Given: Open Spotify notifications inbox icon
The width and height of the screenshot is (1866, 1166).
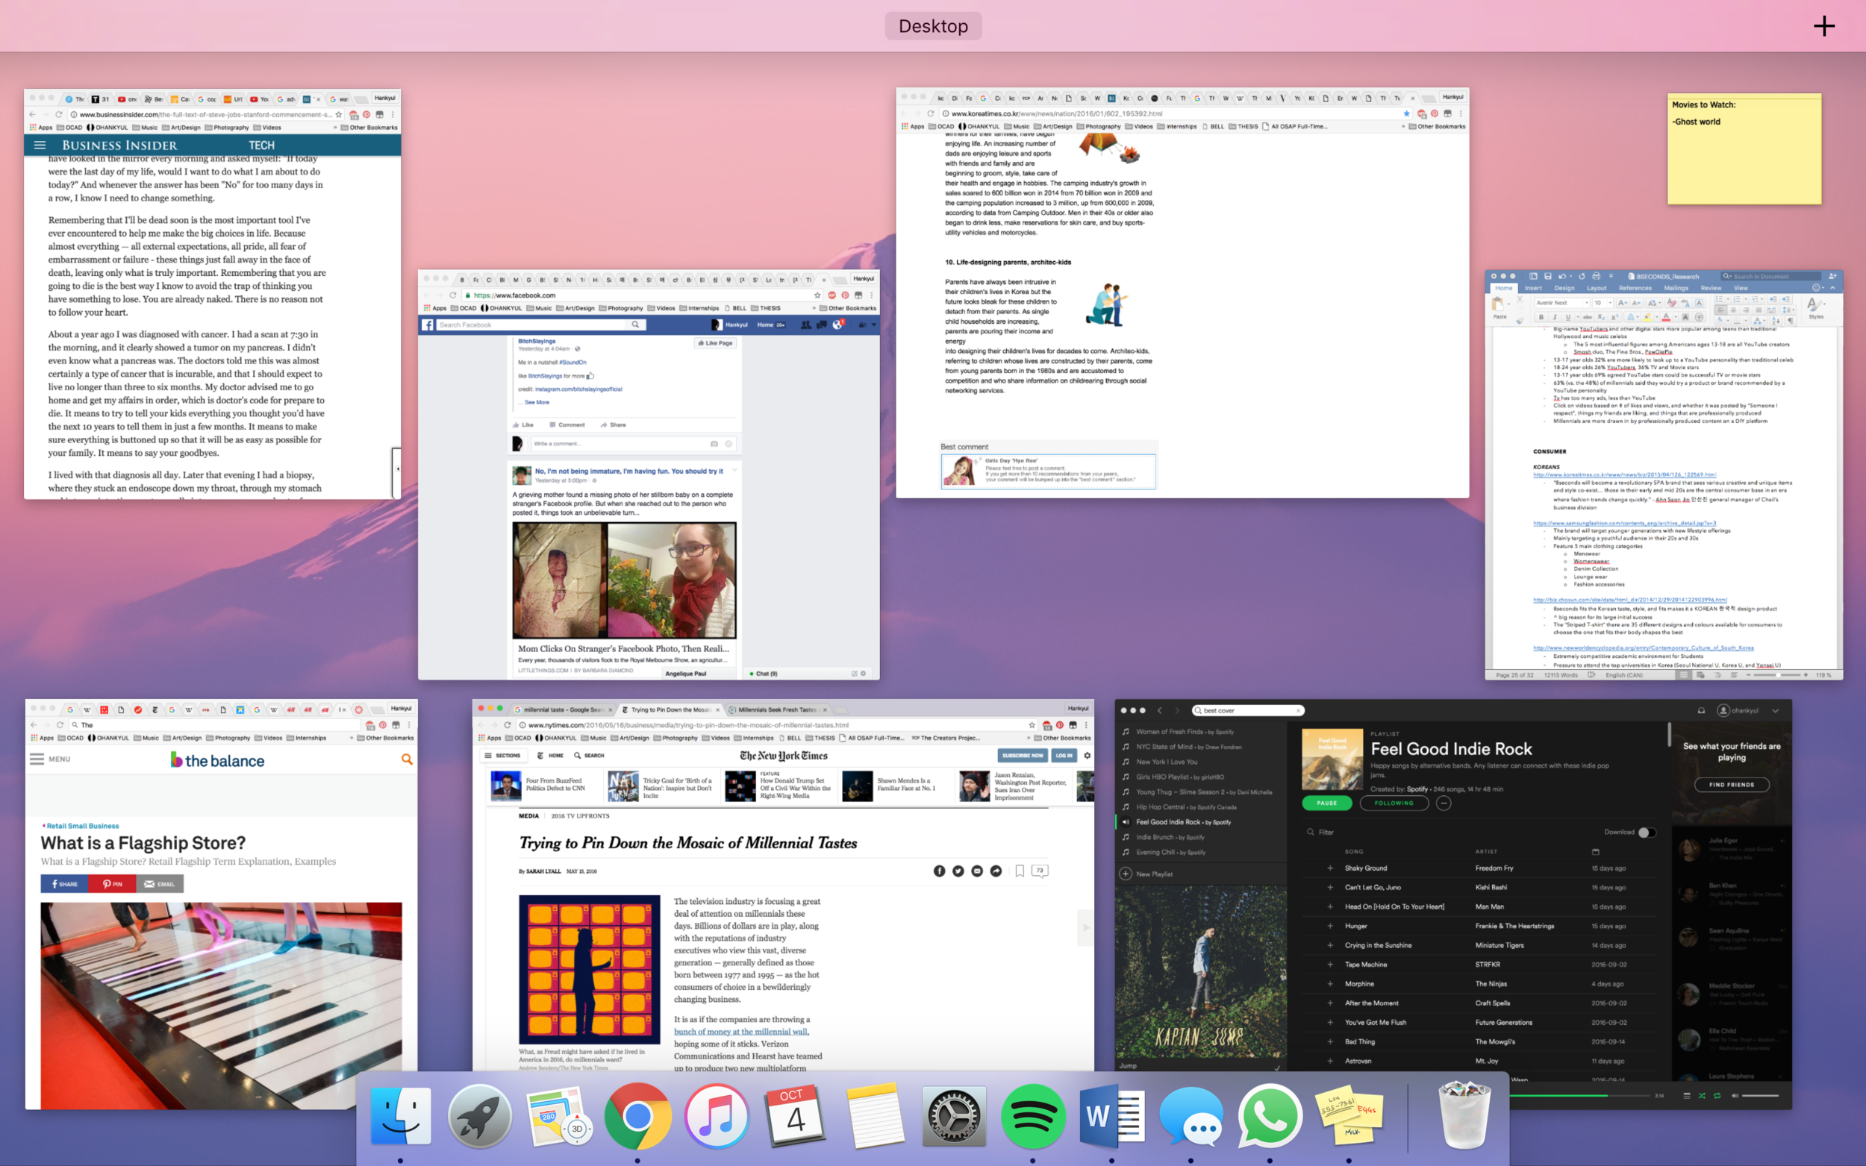Looking at the screenshot, I should click(x=1701, y=710).
